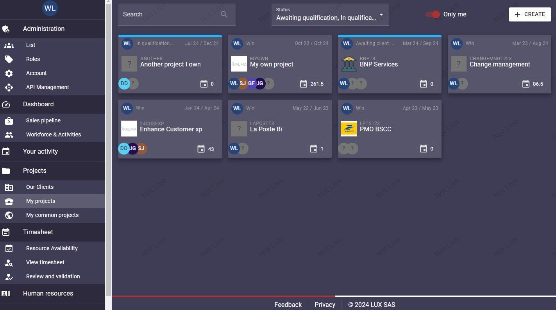Click the Our Clients building icon
Image resolution: width=556 pixels, height=310 pixels.
tap(9, 187)
